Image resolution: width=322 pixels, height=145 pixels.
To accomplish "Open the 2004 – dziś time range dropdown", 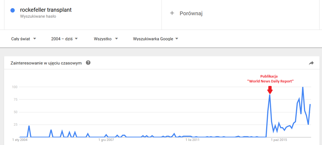I will (x=64, y=39).
